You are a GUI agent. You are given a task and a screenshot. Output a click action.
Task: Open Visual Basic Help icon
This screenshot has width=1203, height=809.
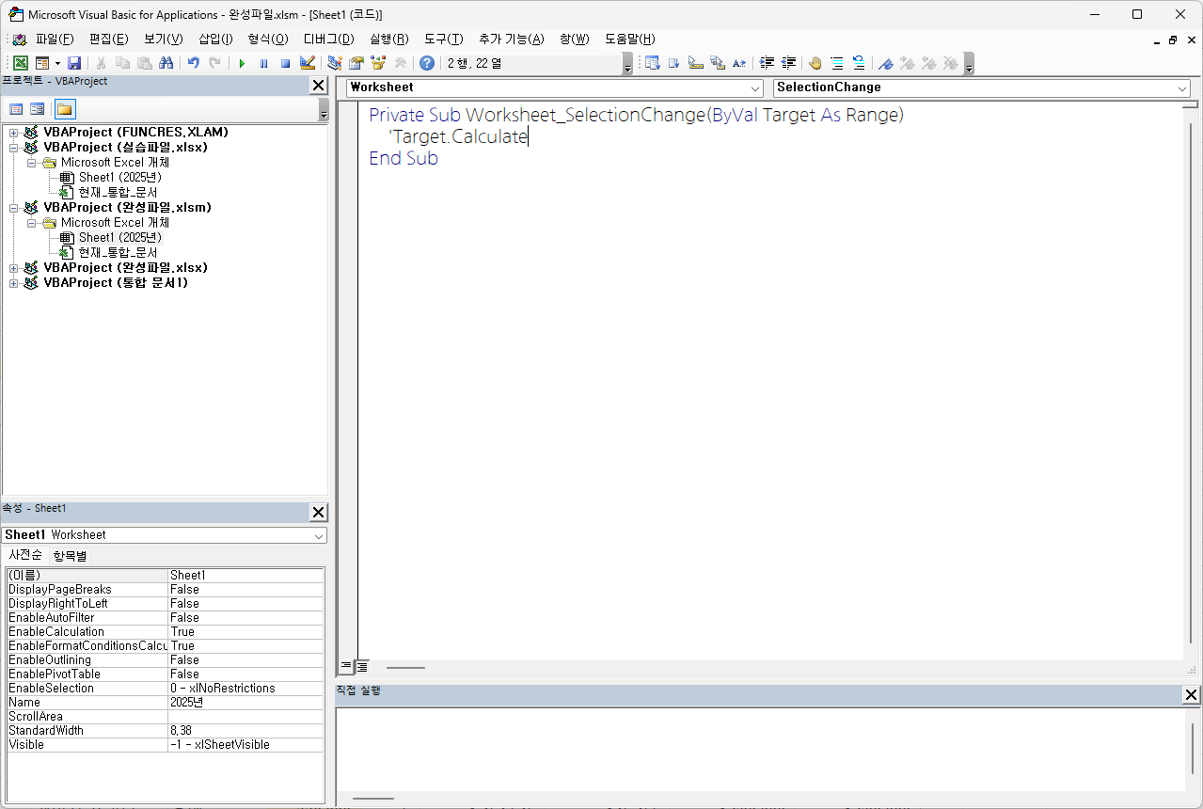tap(427, 63)
